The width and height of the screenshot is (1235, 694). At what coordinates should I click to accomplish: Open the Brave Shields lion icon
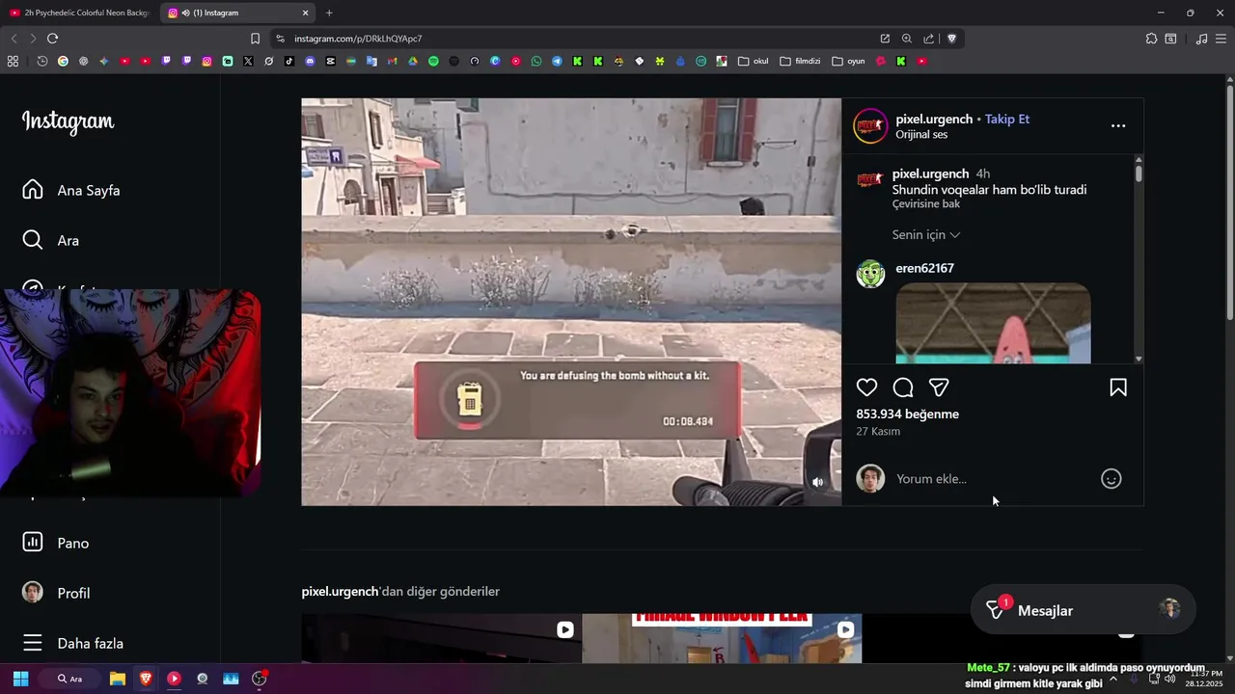point(951,39)
